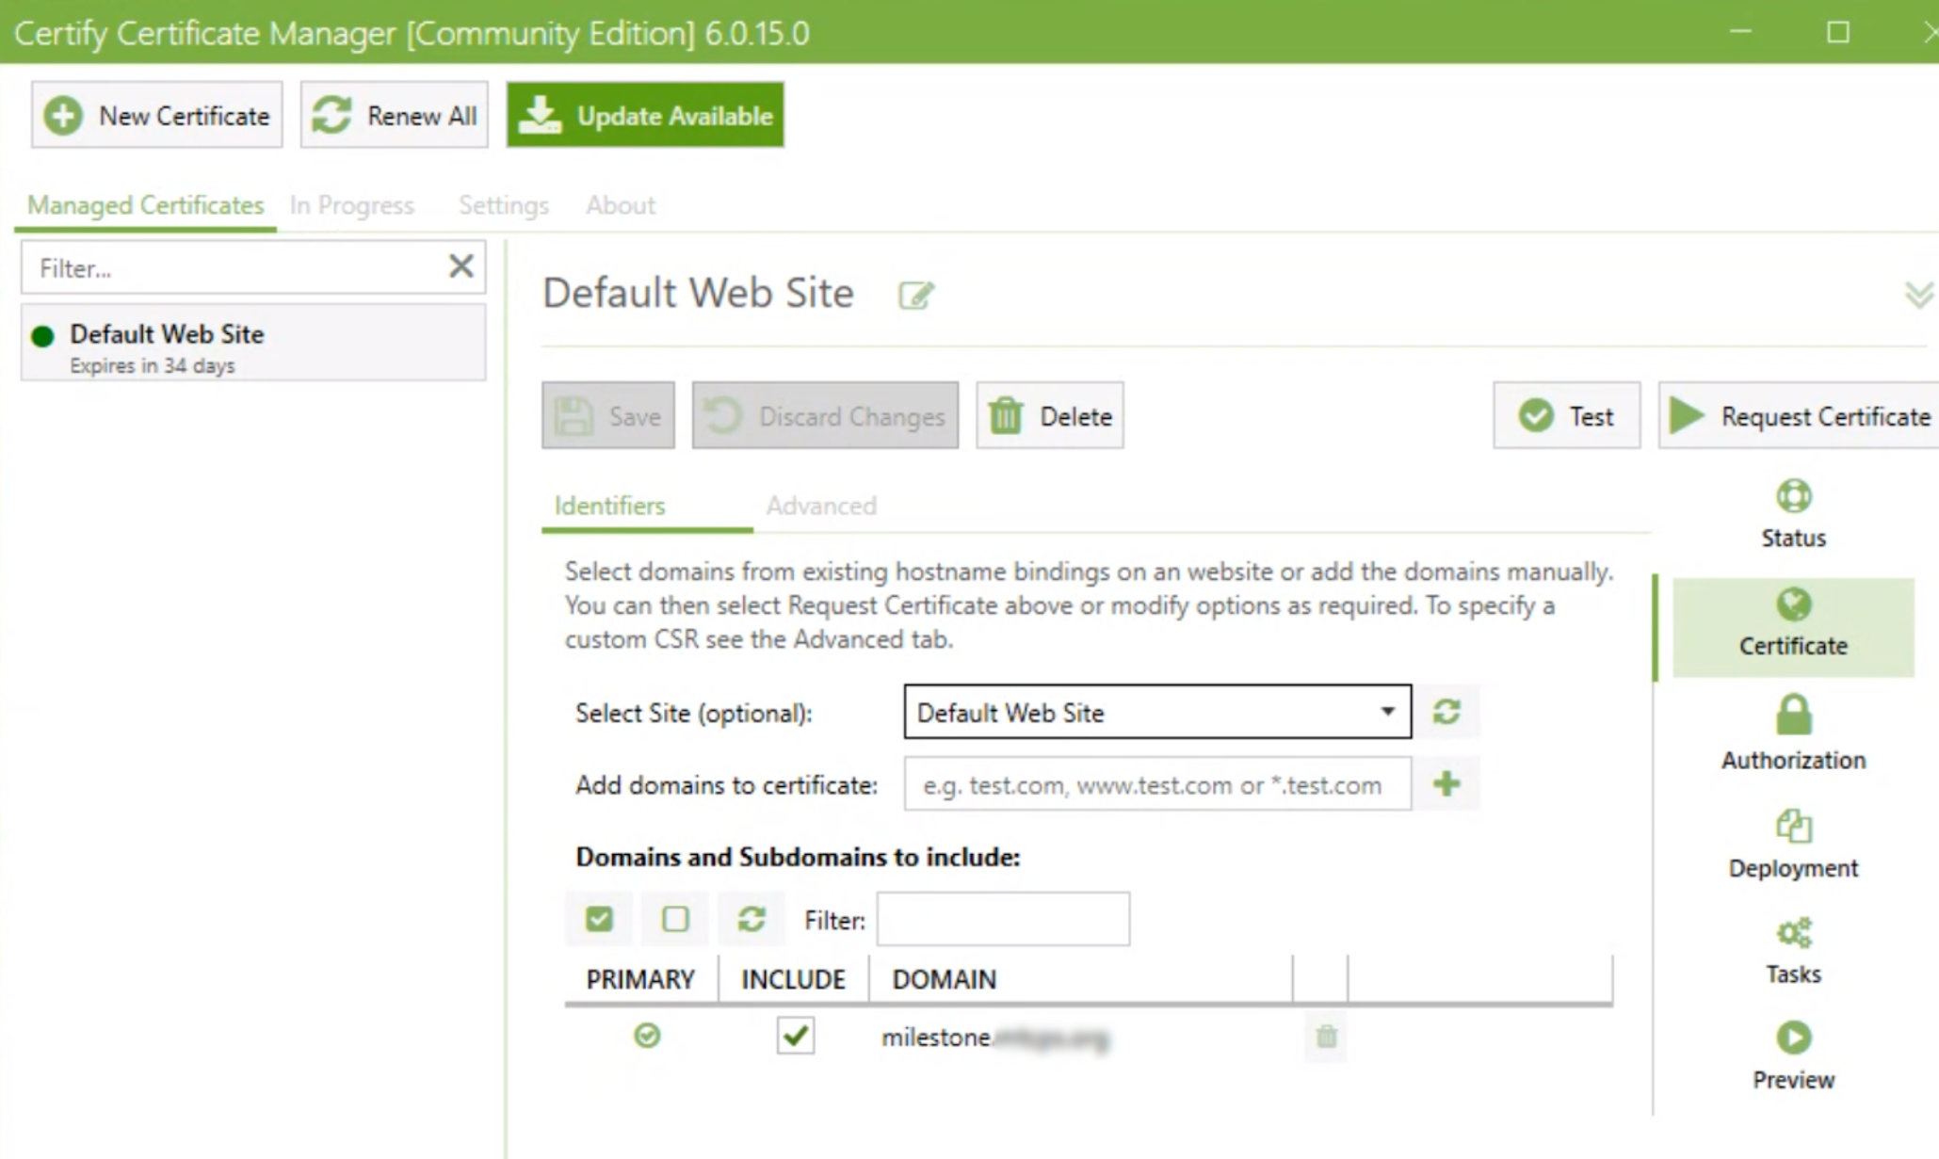Open the Authorization lock icon
This screenshot has height=1159, width=1939.
click(x=1793, y=716)
